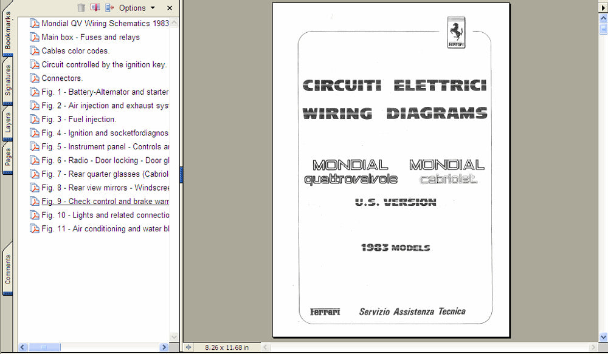Open Fig. 5 Instrument panel bookmark
Screen dimensions: 608x354
click(x=105, y=147)
